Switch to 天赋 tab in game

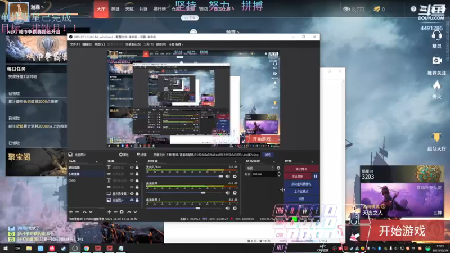[x=129, y=9]
